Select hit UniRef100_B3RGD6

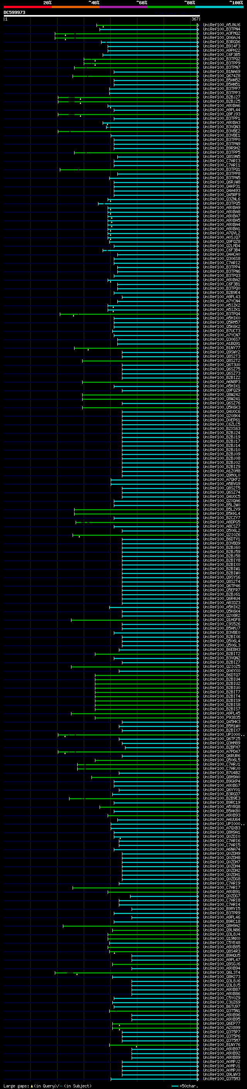221,42
